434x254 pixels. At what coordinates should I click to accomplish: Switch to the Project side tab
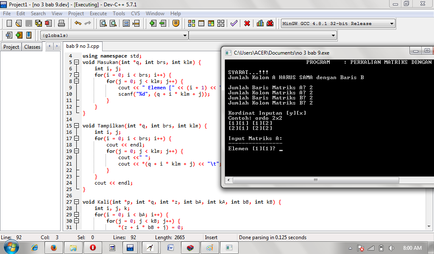[11, 47]
